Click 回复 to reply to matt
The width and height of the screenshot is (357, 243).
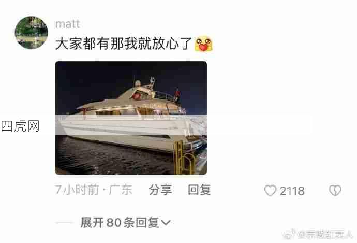(x=199, y=190)
